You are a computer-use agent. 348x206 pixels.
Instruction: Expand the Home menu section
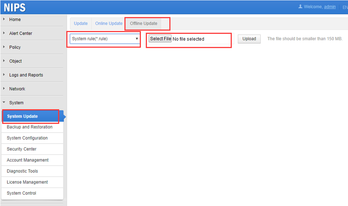point(15,20)
